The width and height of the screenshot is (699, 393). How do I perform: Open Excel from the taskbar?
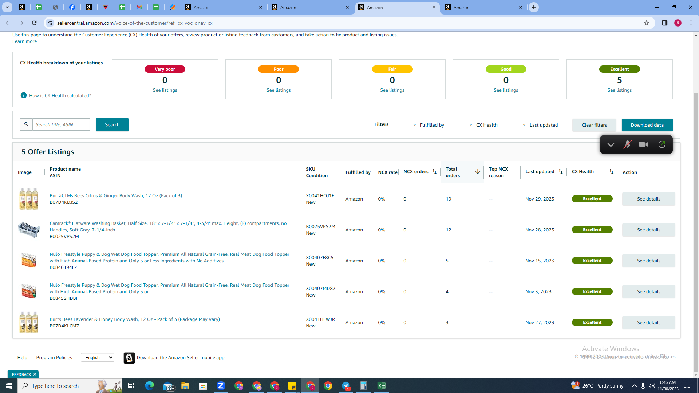point(382,386)
